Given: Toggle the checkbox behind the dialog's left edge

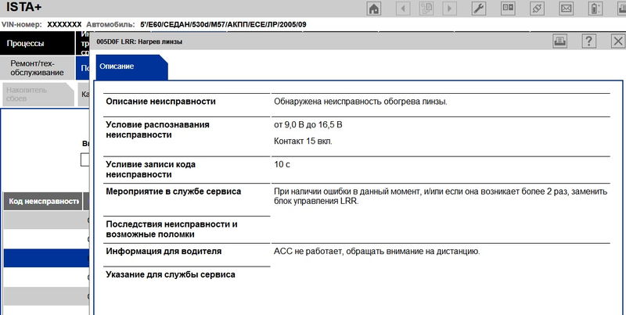Looking at the screenshot, I should [x=86, y=160].
